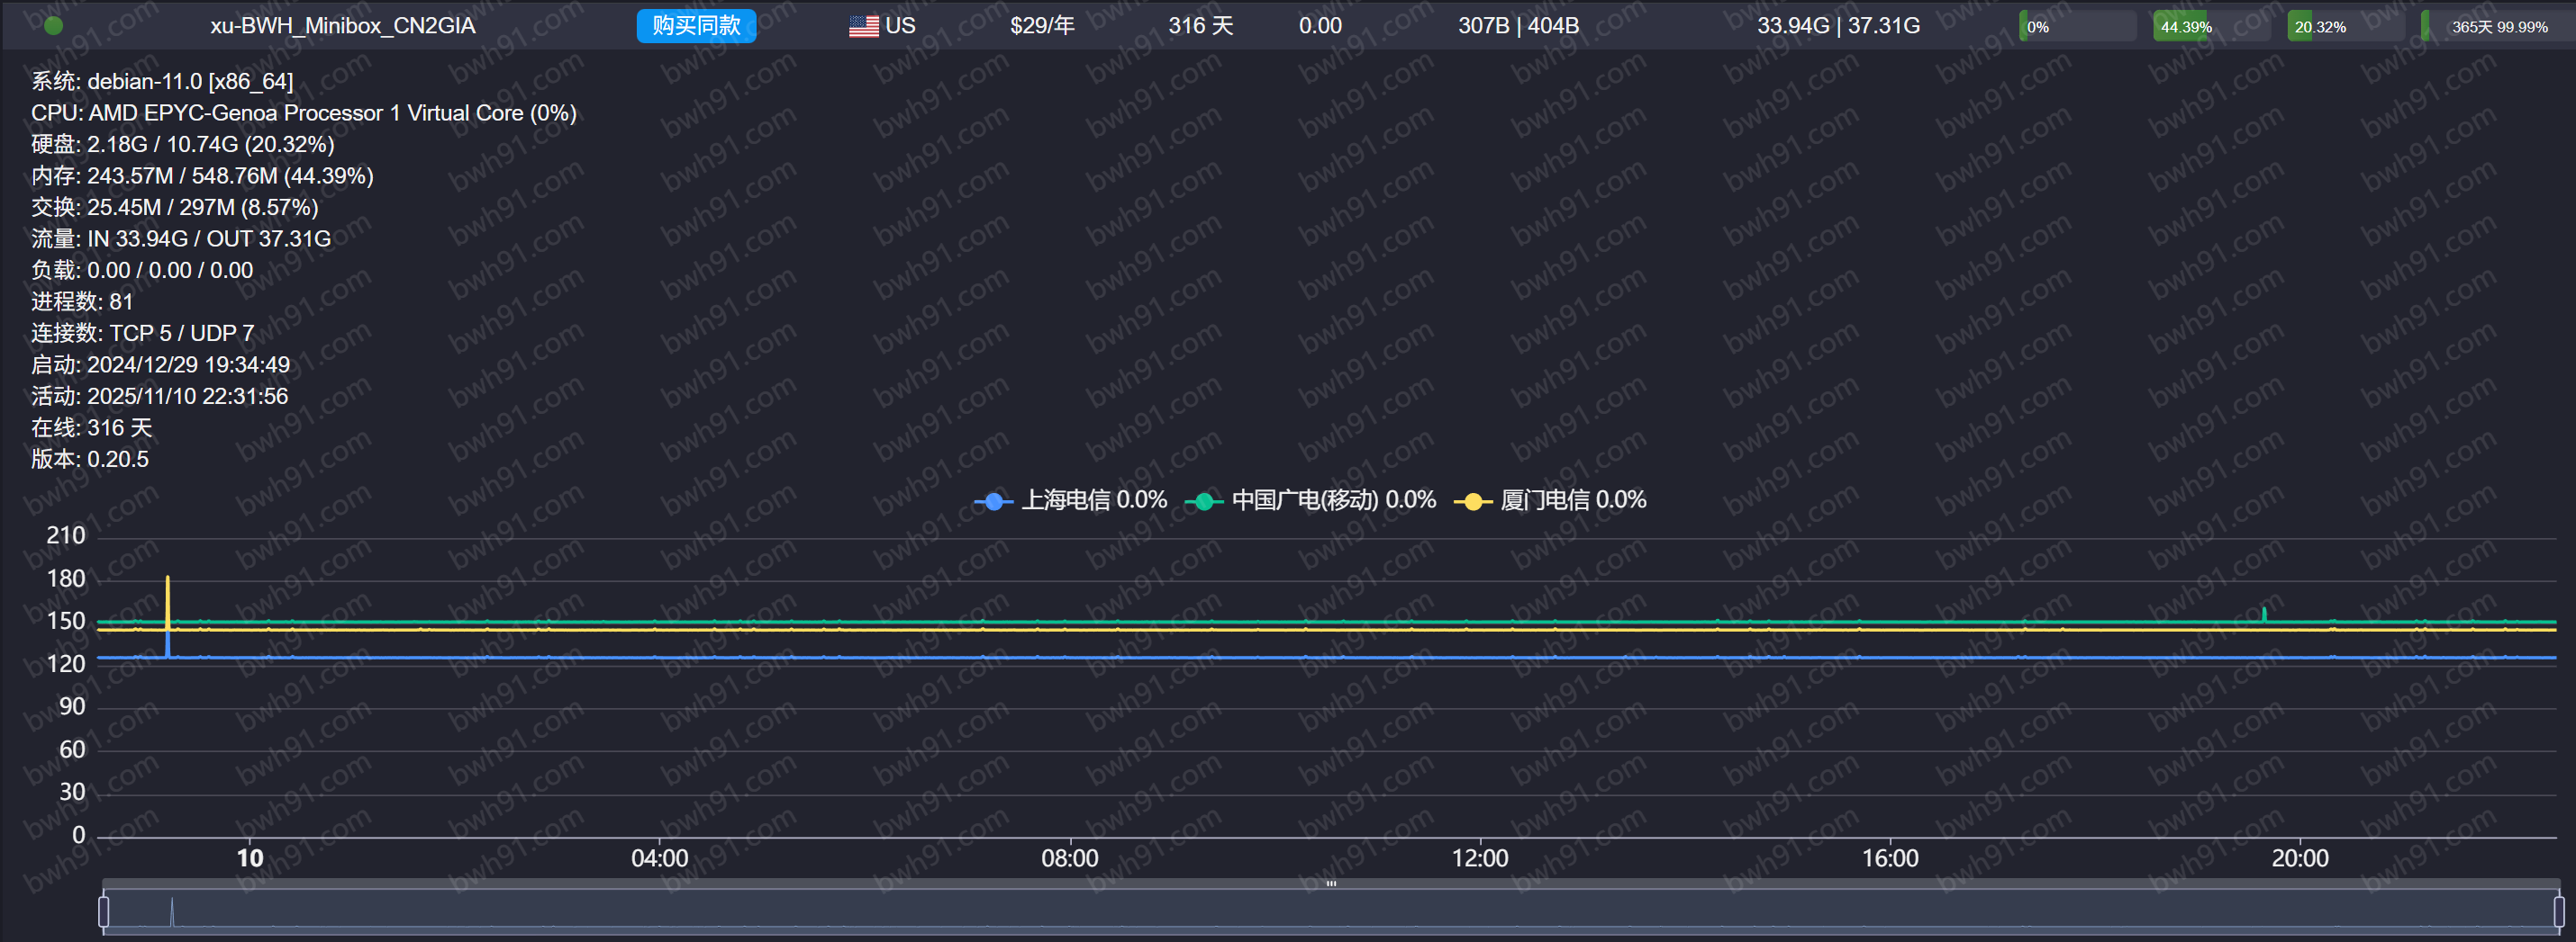
Task: Click the green 中国广电(移动) legend marker
Action: point(1204,501)
